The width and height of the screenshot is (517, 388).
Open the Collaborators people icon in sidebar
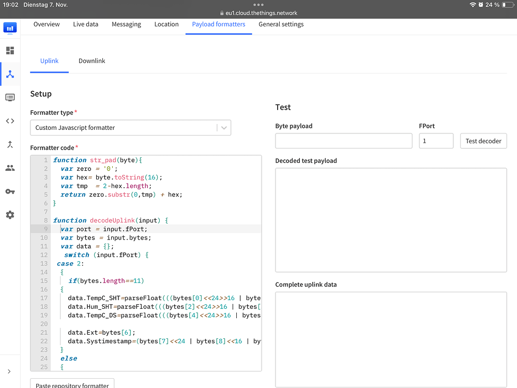10,168
